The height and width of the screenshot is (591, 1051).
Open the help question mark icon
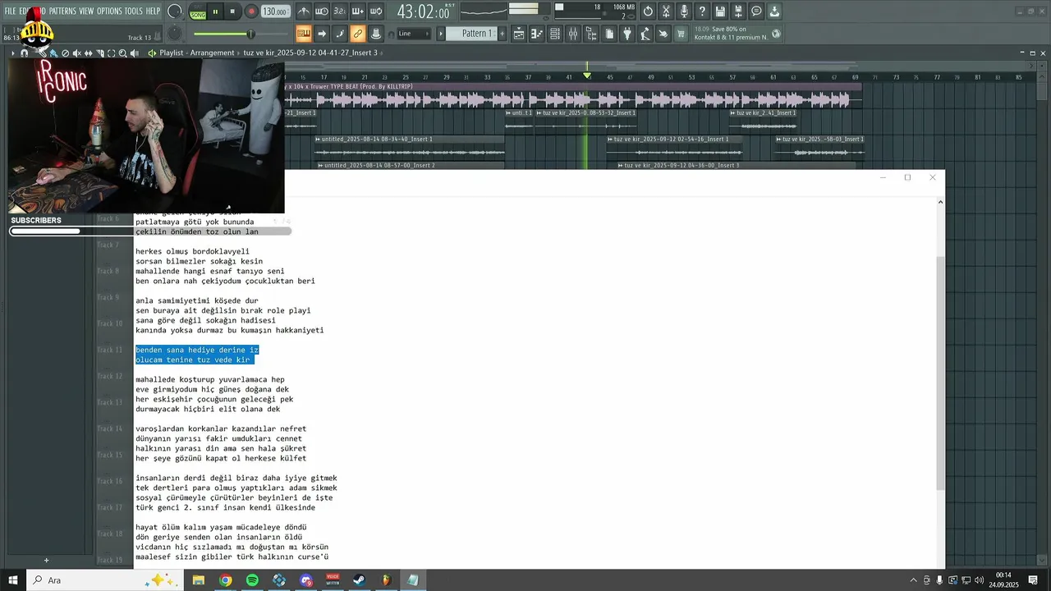coord(702,11)
